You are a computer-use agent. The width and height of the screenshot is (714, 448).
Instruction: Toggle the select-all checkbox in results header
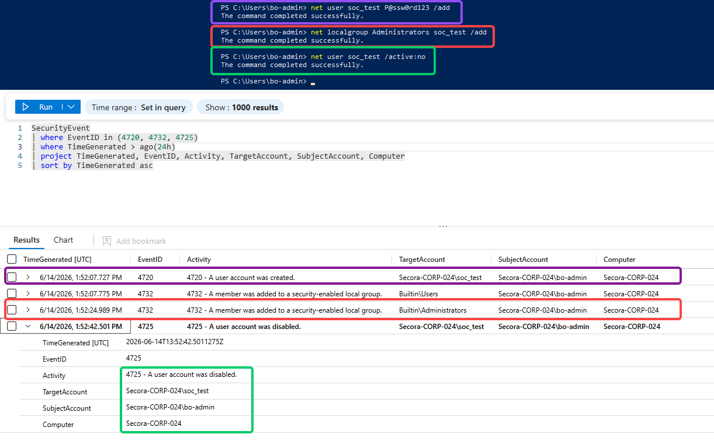[12, 259]
